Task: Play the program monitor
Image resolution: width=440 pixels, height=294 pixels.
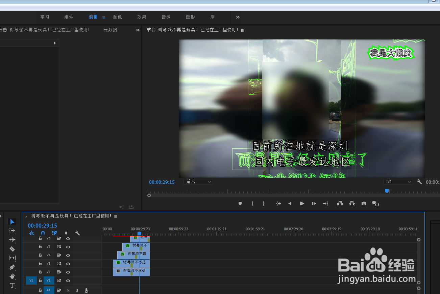Action: tap(302, 204)
